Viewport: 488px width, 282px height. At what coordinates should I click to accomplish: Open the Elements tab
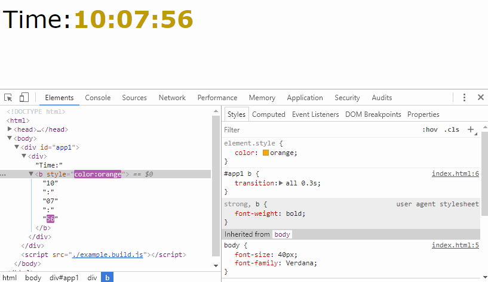[x=59, y=98]
